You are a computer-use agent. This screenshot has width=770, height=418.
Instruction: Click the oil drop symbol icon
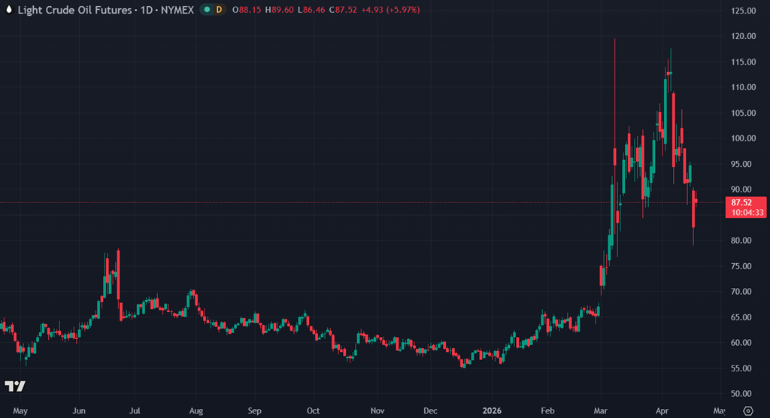click(8, 10)
